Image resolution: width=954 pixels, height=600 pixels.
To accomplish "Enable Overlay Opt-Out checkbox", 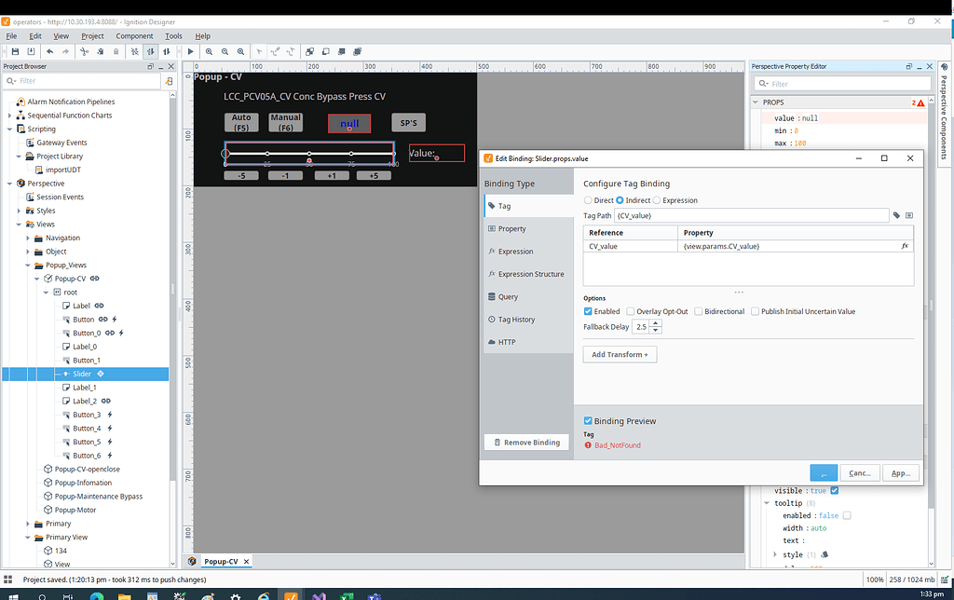I will (x=631, y=311).
